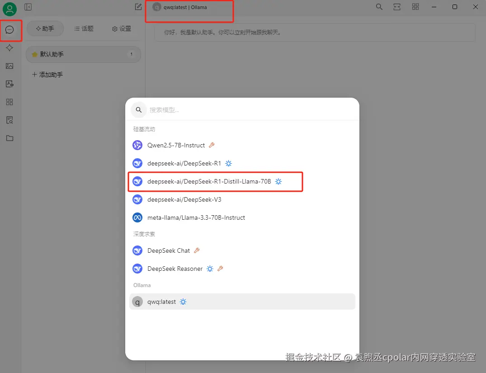Image resolution: width=486 pixels, height=373 pixels.
Task: Click the wrench icon beside DeepSeek Reasoner
Action: click(x=220, y=269)
